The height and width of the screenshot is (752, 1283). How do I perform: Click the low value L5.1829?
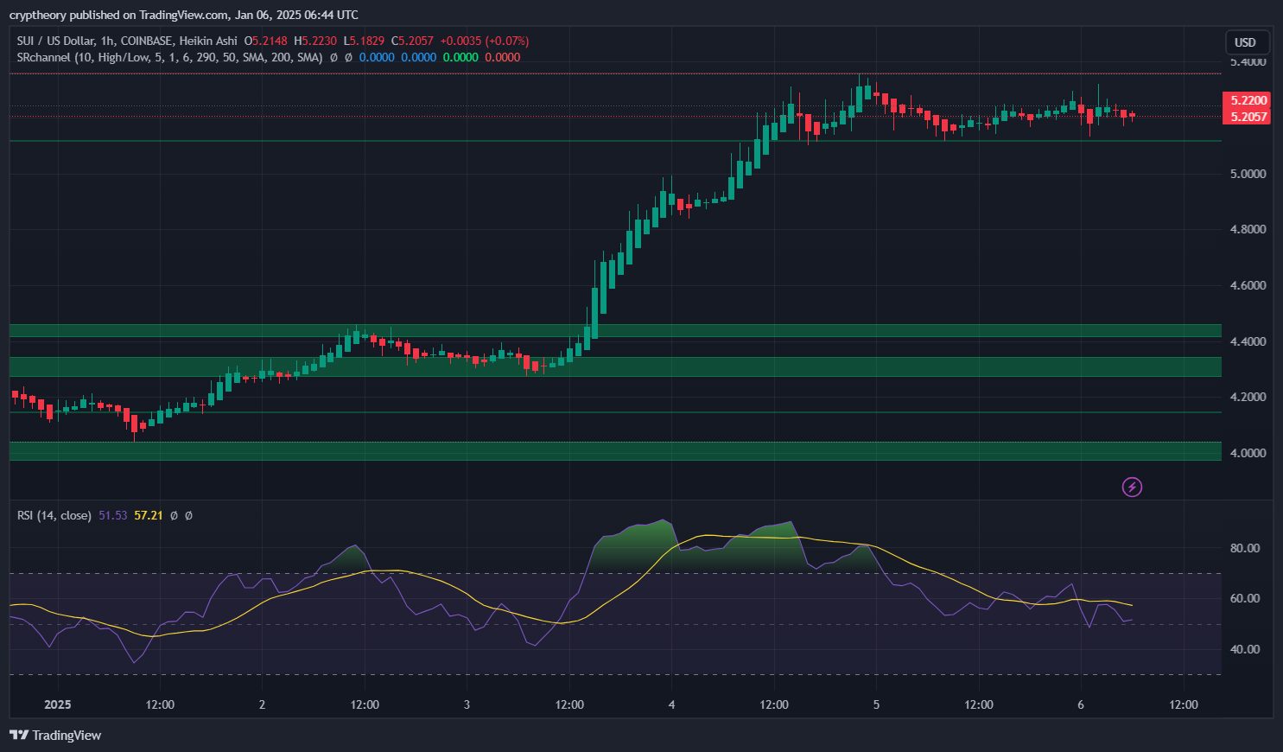(x=364, y=41)
